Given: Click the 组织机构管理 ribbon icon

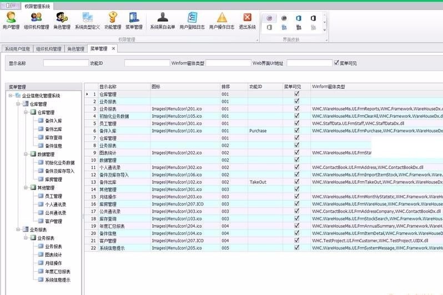Looking at the screenshot, I should pos(36,21).
